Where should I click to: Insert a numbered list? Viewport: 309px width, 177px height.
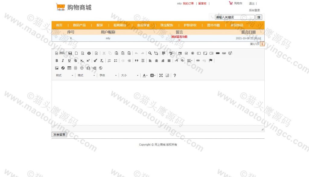[109, 61]
